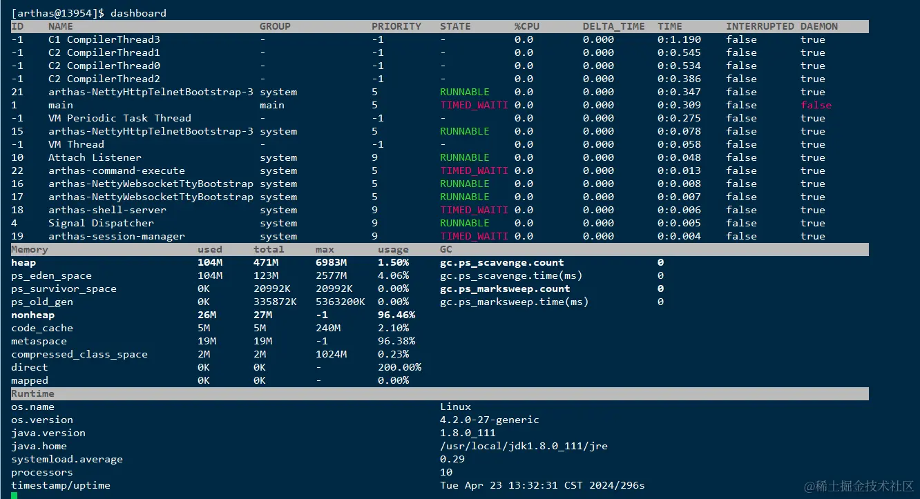This screenshot has width=920, height=499.
Task: Select the "arthas-shell-server" thread name
Action: 107,210
